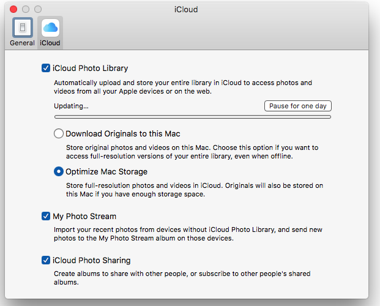Click the 'Updating...' status text

click(71, 106)
